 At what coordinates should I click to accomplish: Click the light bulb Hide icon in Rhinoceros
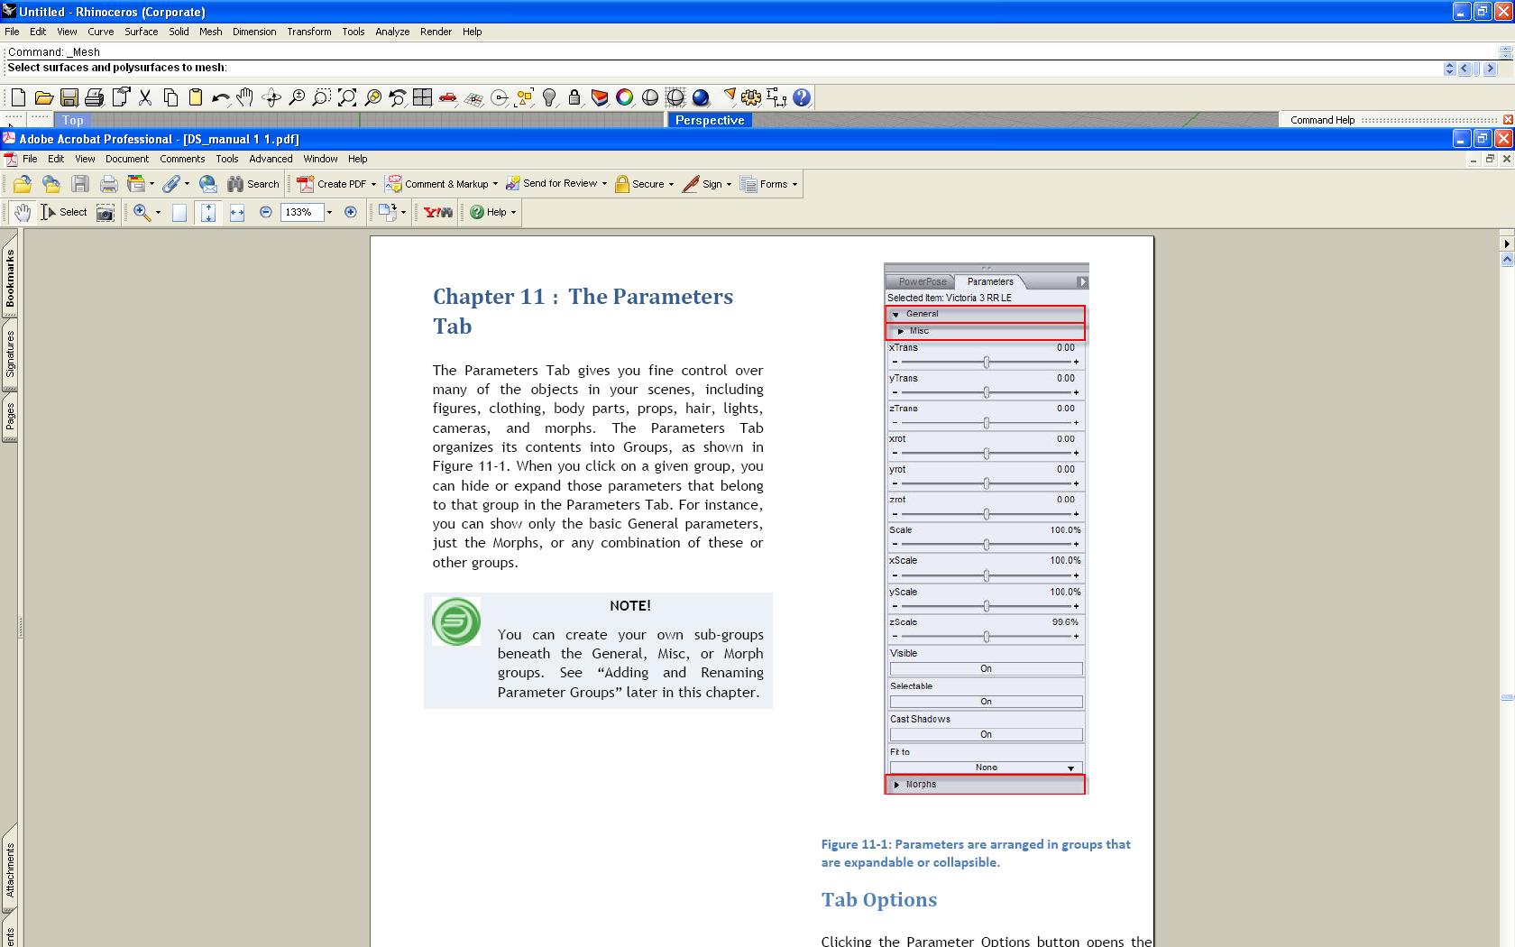[x=548, y=97]
